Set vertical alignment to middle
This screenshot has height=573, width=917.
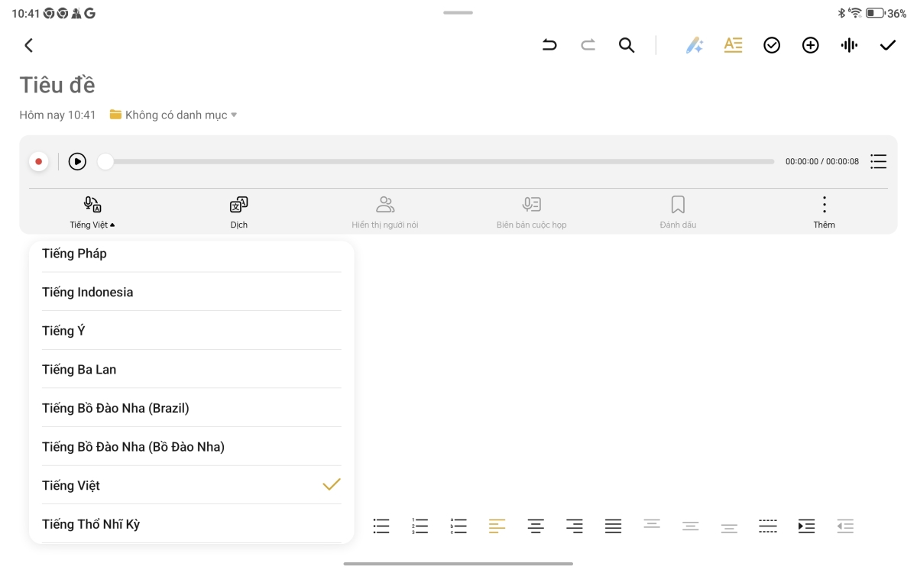click(x=690, y=526)
